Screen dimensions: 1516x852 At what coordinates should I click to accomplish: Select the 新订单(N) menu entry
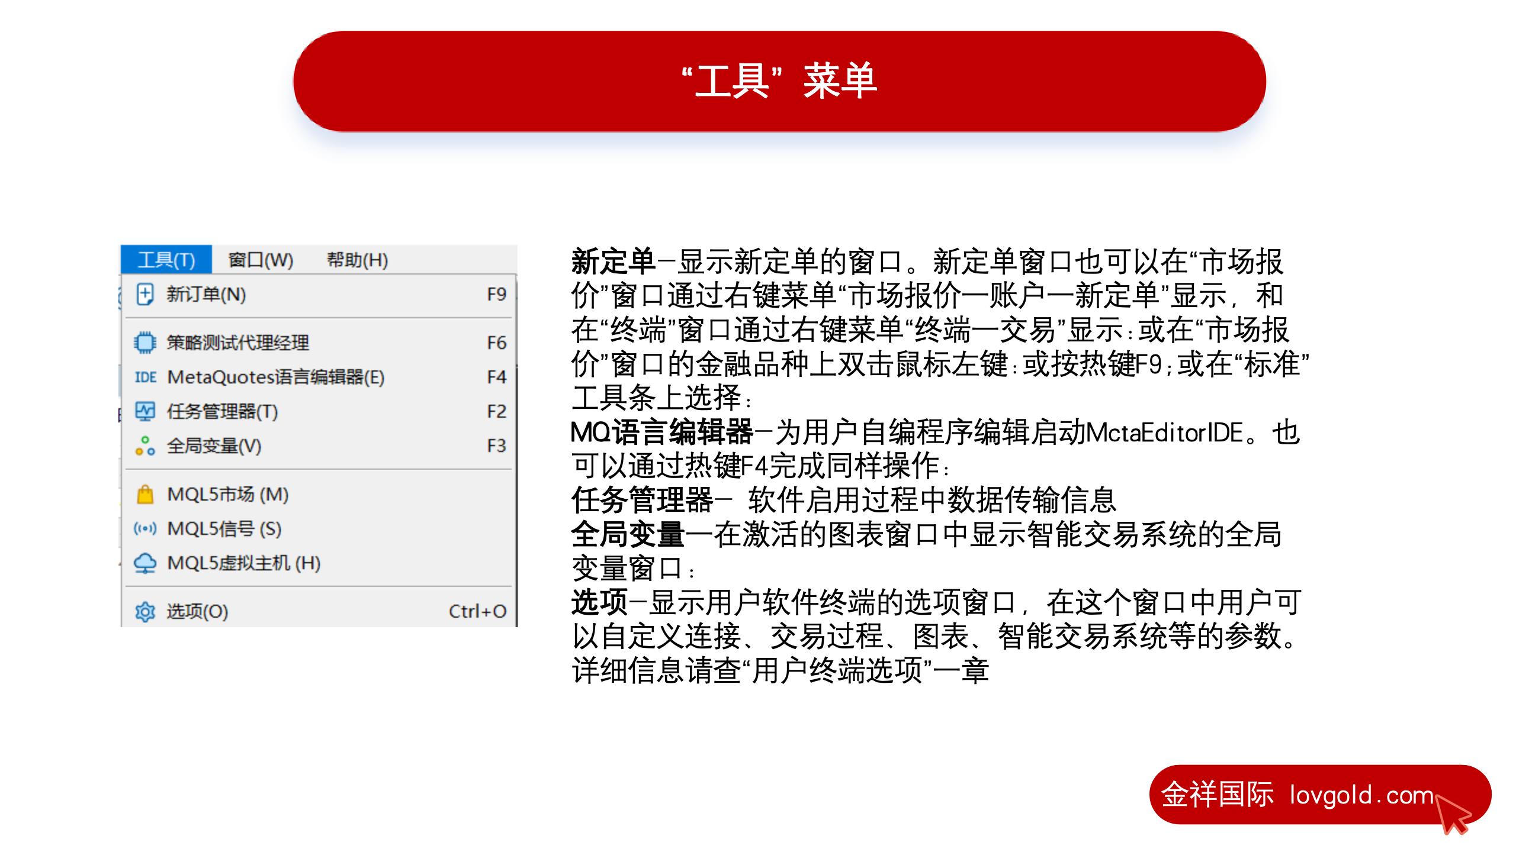tap(206, 294)
